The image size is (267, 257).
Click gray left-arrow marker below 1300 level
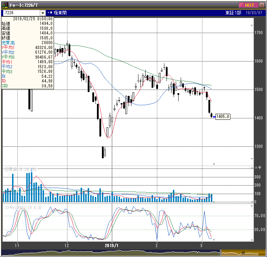(x=251, y=159)
